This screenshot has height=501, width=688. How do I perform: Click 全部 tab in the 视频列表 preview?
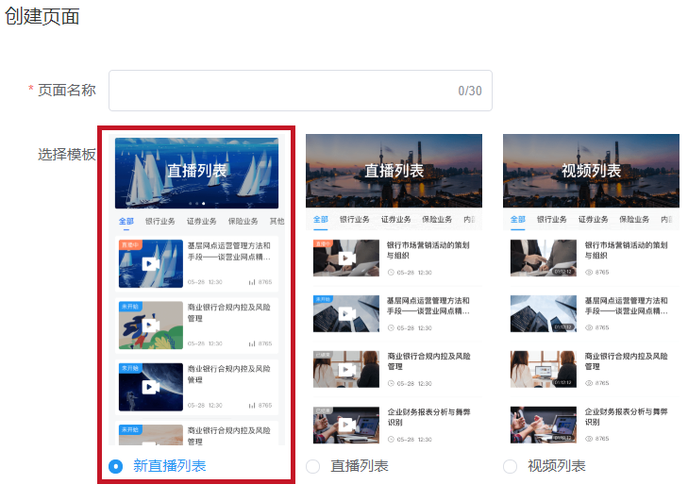[518, 220]
